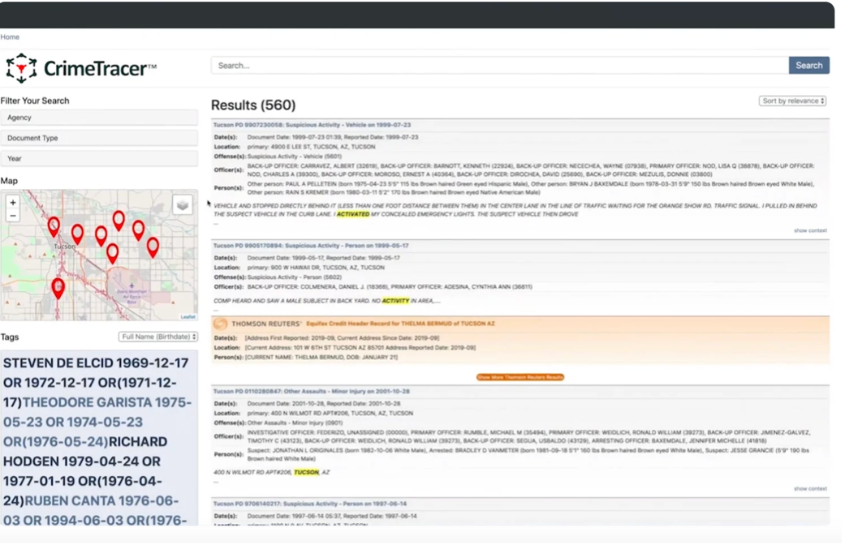Click the Leaflet attribution link on map
Screen dimensions: 845x545
(x=188, y=316)
